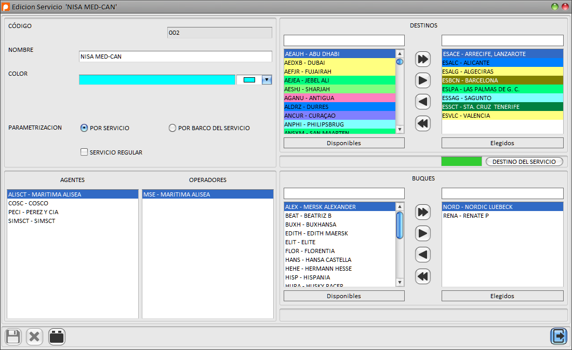
Task: Select HANS - HANSA CASTELLA vessel
Action: click(340, 260)
